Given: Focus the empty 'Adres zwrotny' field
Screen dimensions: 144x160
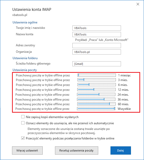Looking at the screenshot, I should tap(97, 46).
